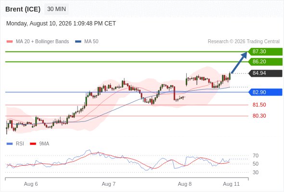The width and height of the screenshot is (284, 192).
Task: Click the 'Aug 6' date axis label
Action: [31, 184]
